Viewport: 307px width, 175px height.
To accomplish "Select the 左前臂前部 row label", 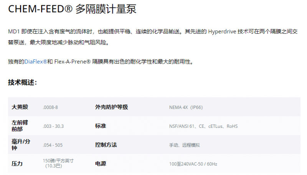I will pos(20,126).
